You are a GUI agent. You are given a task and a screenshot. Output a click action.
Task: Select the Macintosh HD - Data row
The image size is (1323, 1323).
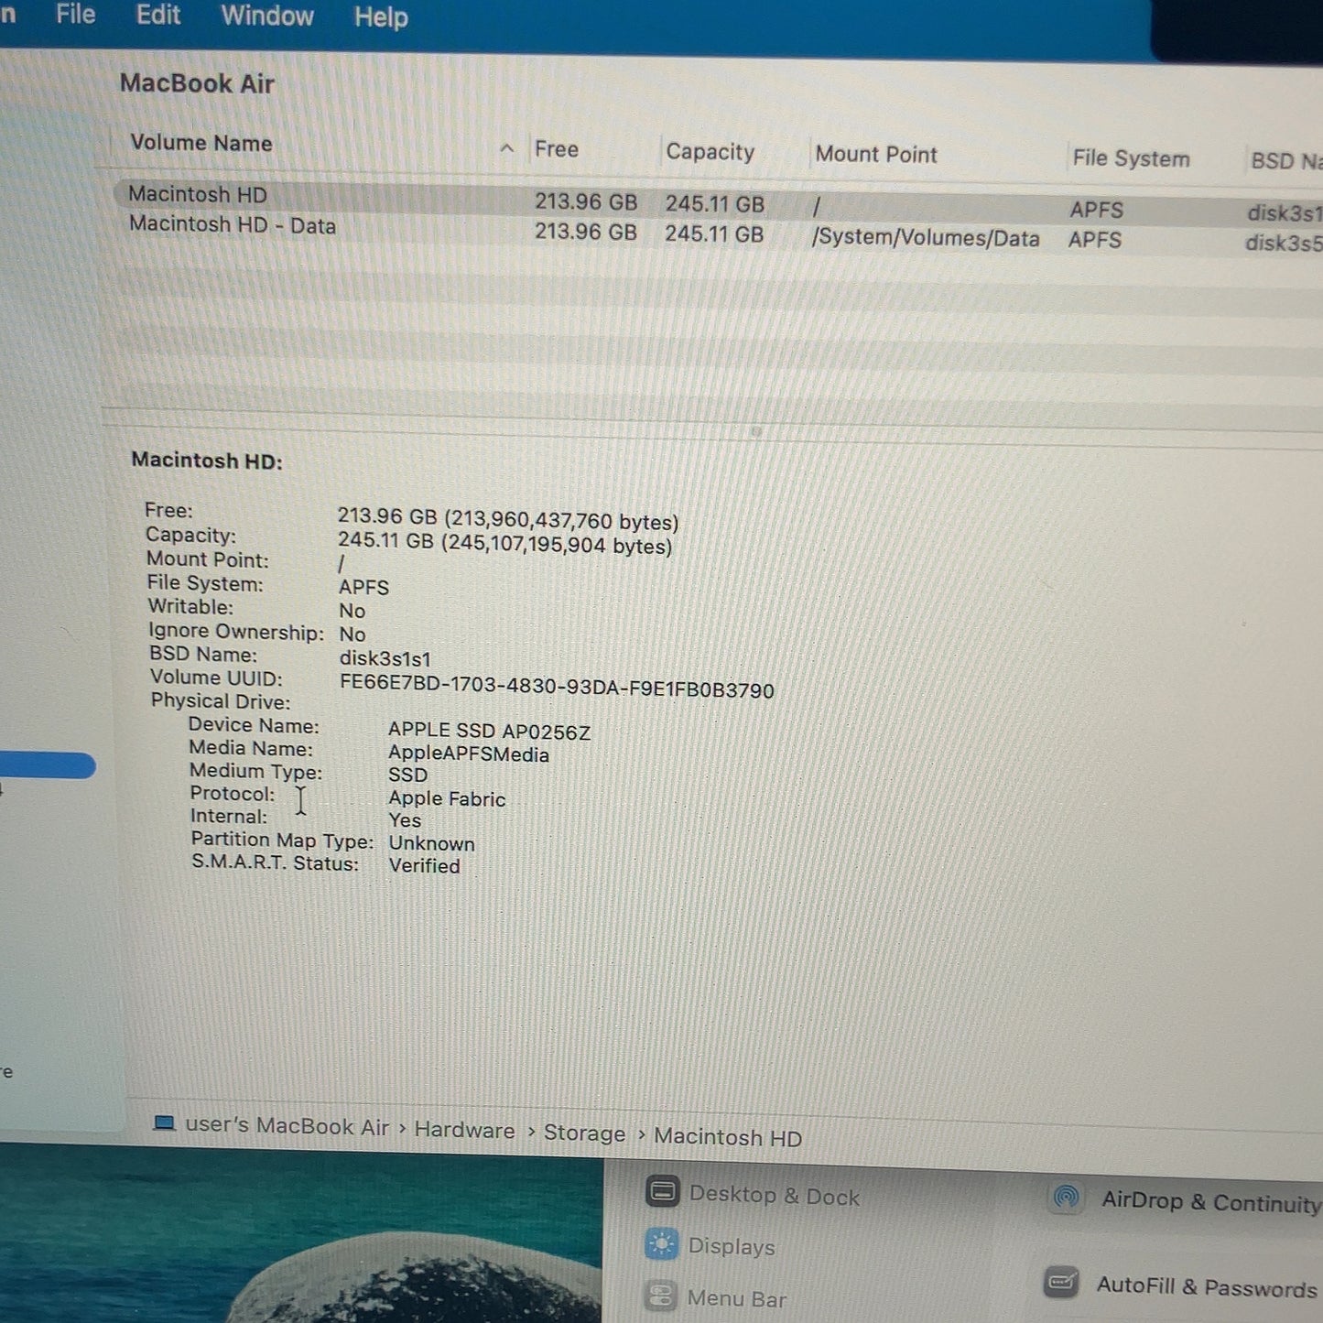tap(718, 233)
